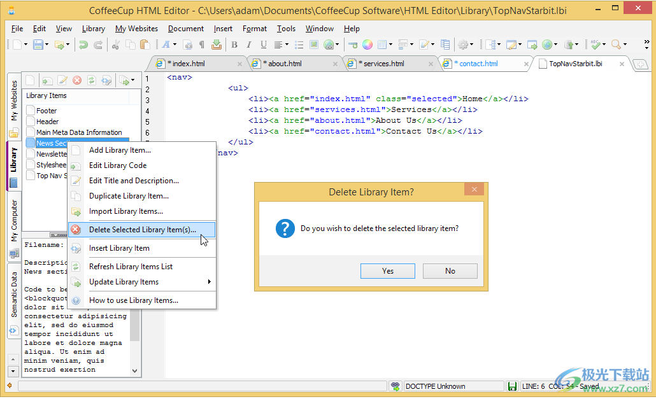The image size is (656, 399).
Task: Toggle Bold formatting icon
Action: pyautogui.click(x=234, y=45)
